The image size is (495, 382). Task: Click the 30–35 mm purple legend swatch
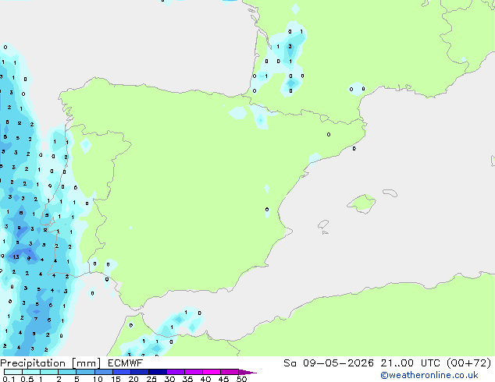[x=175, y=372]
